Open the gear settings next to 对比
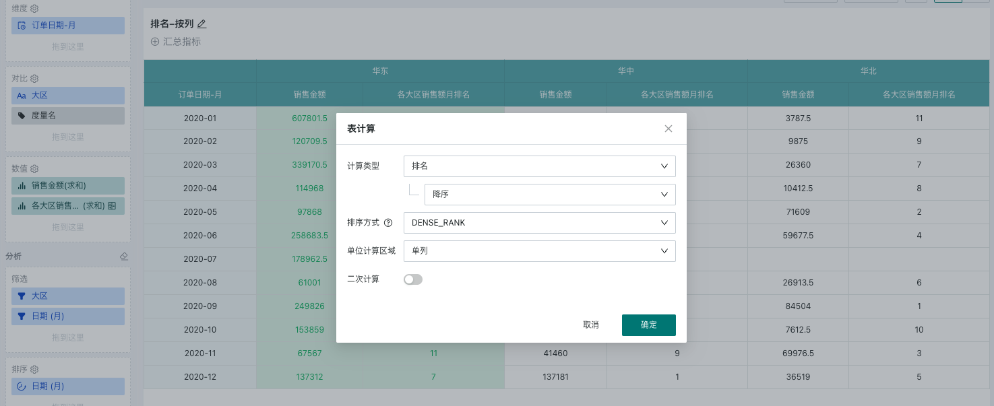Viewport: 994px width, 406px height. 34,79
